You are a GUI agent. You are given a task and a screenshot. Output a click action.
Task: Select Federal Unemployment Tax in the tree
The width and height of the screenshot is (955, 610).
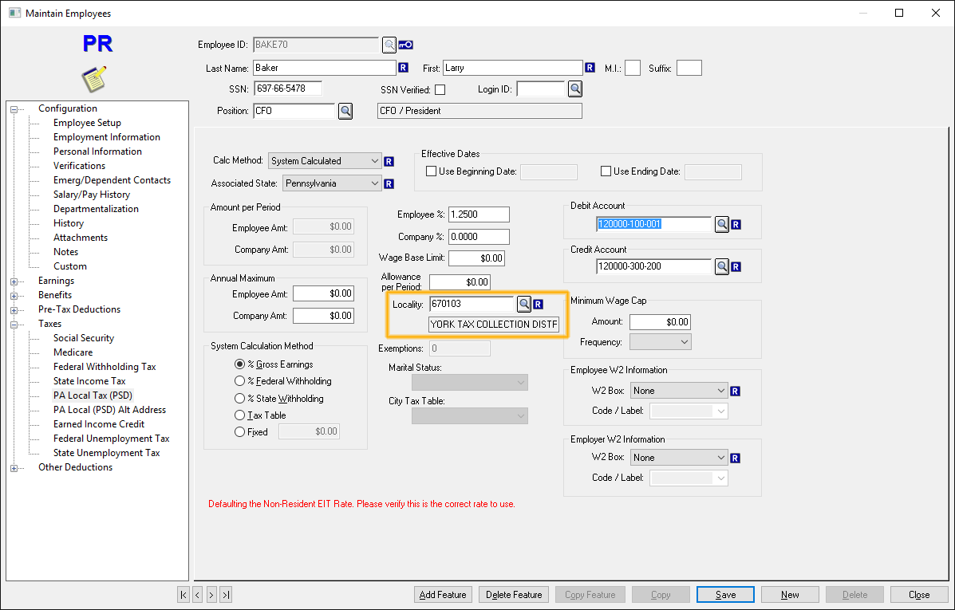110,438
